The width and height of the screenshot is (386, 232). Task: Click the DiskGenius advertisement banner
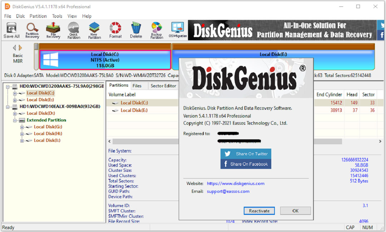(x=283, y=30)
